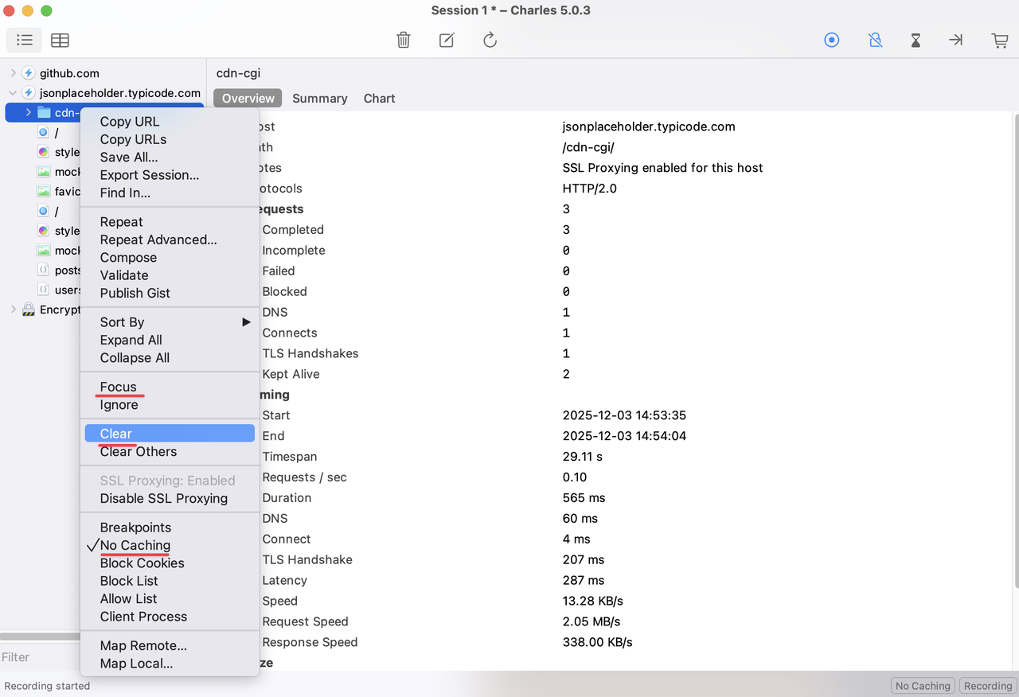Clear the session with the trash icon
This screenshot has height=697, width=1019.
coord(403,40)
